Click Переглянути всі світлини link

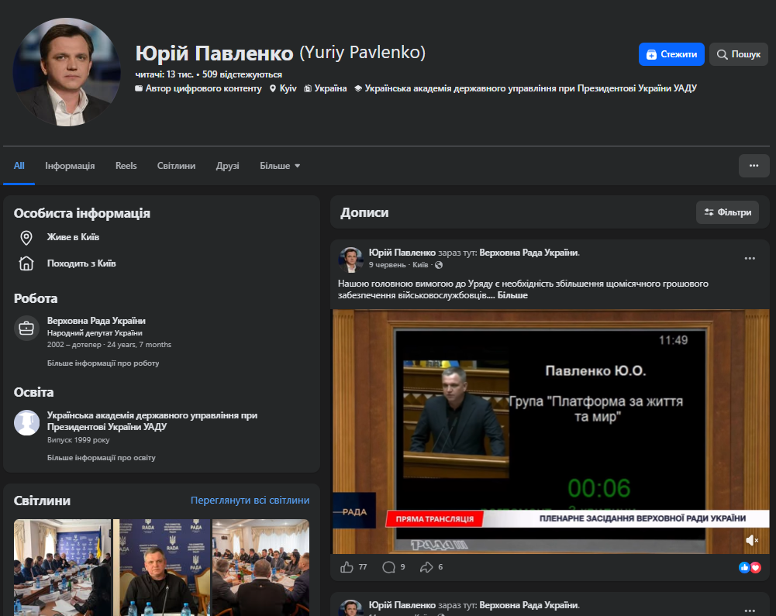pos(250,501)
